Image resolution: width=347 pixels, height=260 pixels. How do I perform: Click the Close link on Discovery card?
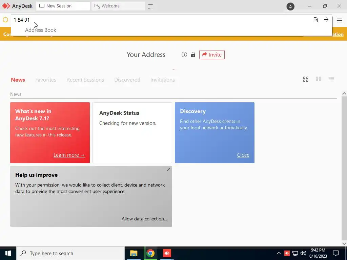(x=243, y=155)
